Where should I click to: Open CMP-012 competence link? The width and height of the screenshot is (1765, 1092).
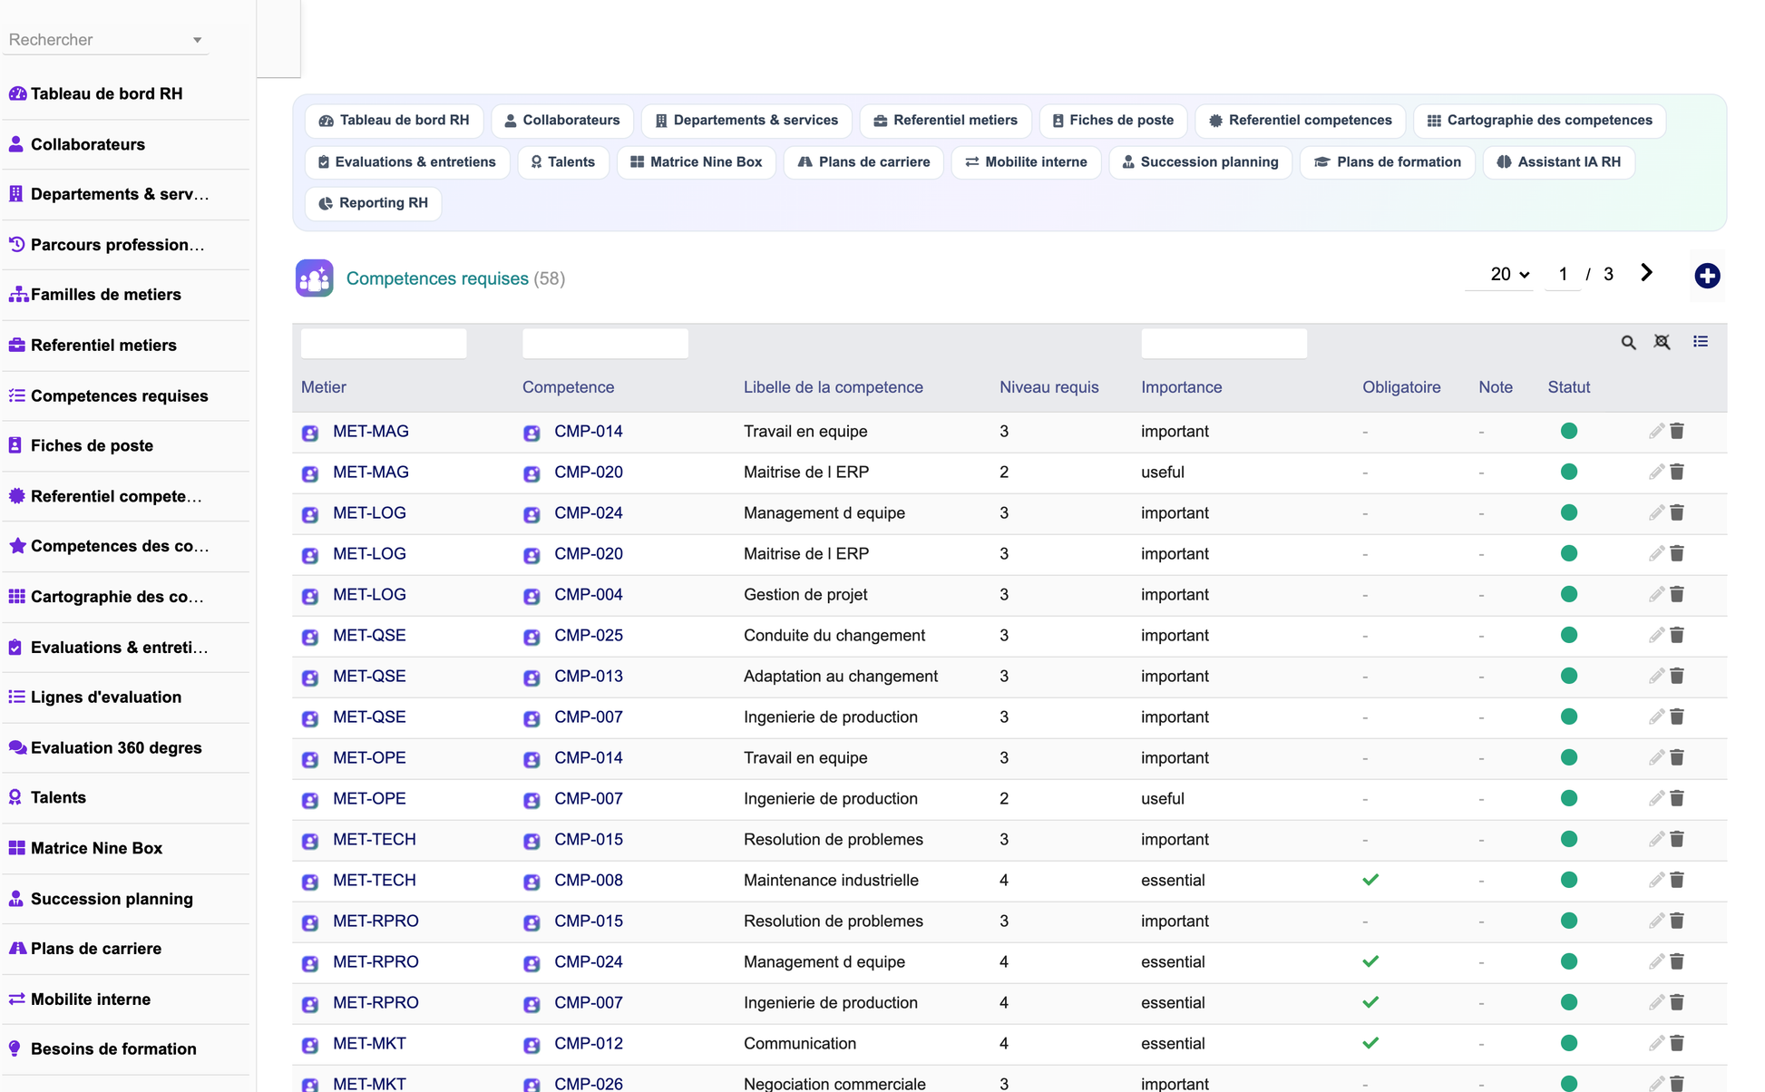(588, 1043)
